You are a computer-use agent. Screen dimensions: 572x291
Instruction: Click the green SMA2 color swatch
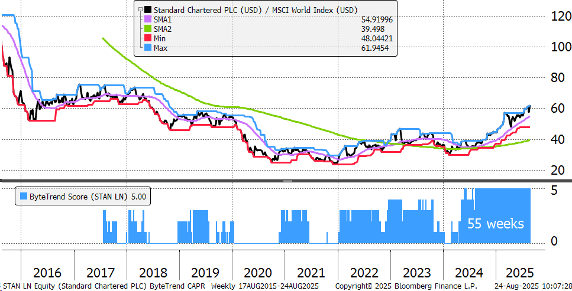(148, 29)
